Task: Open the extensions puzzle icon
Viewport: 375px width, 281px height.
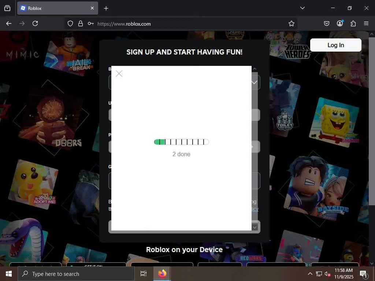Action: pyautogui.click(x=353, y=23)
